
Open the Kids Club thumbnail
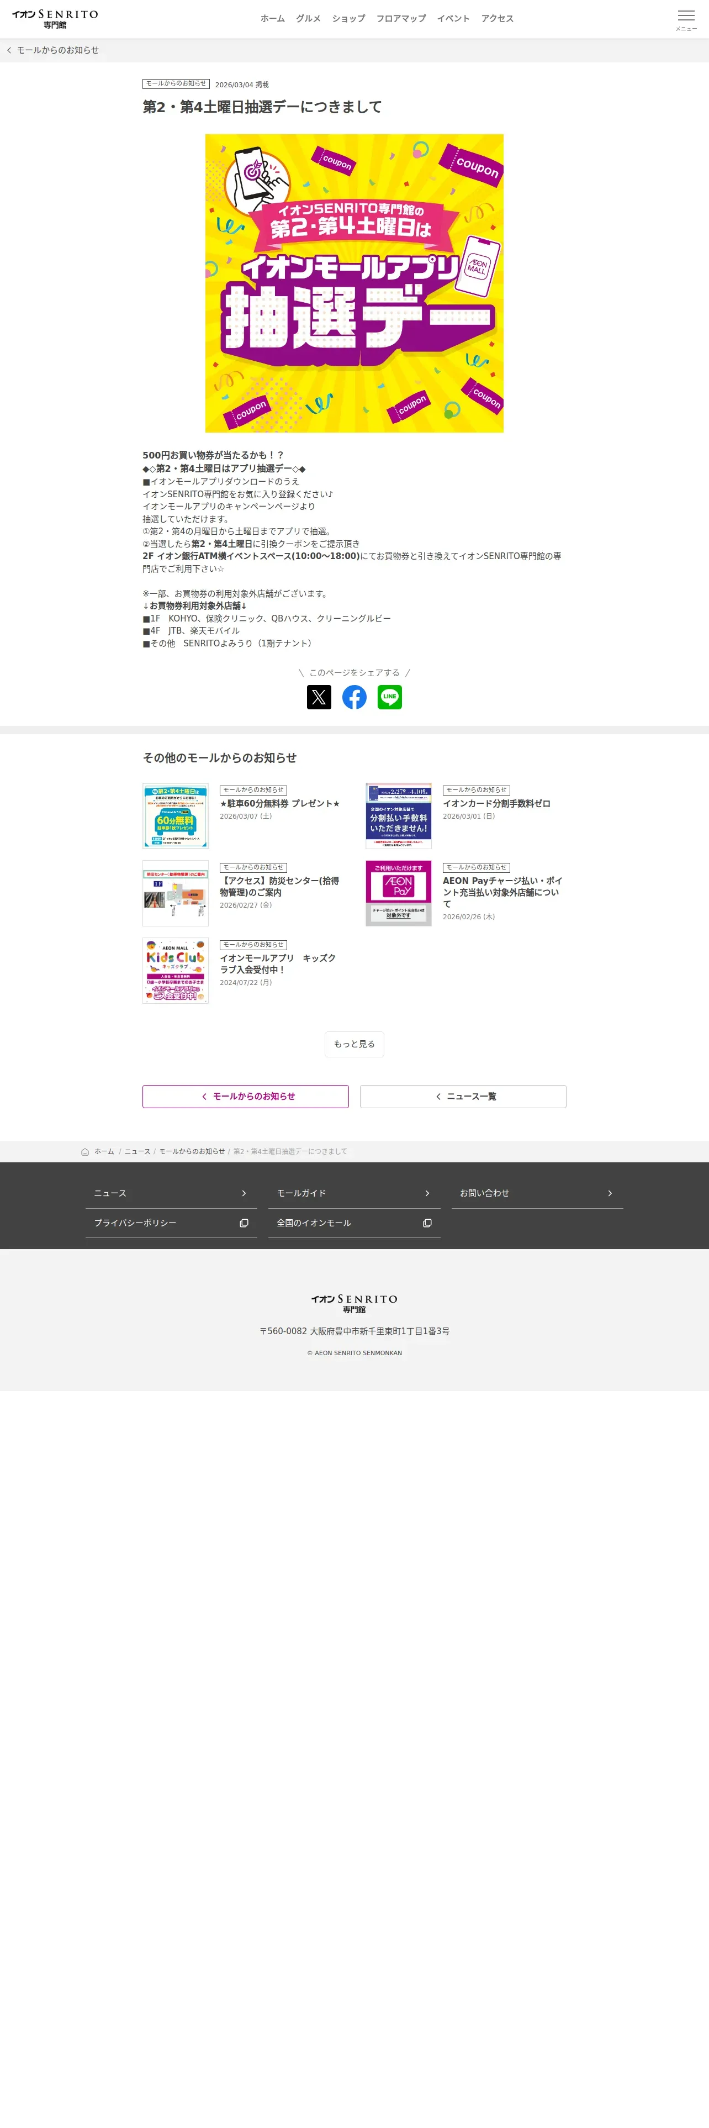[x=176, y=971]
